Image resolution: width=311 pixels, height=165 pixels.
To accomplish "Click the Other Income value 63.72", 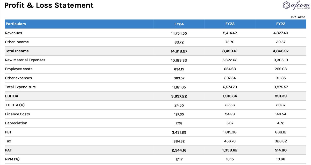I will tap(179, 42).
